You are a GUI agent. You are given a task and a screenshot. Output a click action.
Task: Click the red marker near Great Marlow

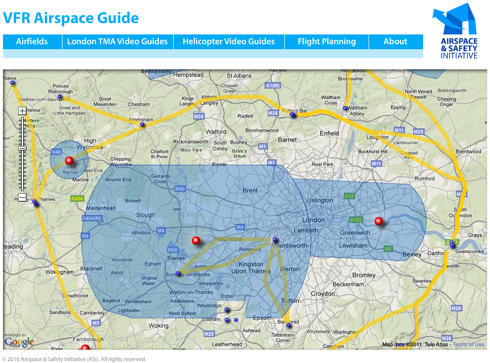pos(69,160)
